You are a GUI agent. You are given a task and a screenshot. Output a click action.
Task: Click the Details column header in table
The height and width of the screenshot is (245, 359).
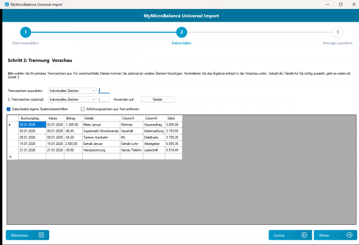tap(101, 118)
